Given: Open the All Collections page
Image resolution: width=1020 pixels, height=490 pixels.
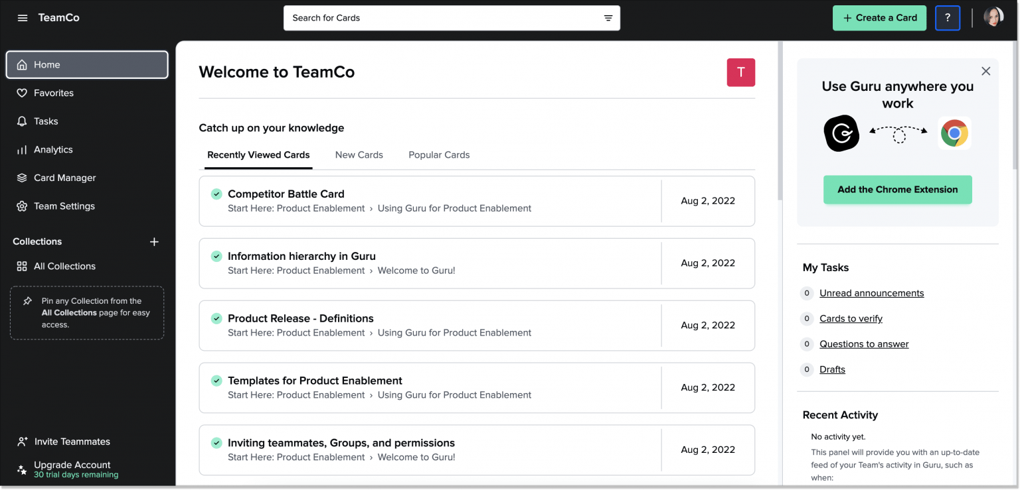Looking at the screenshot, I should (x=64, y=266).
